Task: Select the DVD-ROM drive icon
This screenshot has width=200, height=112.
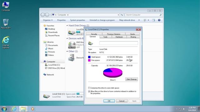Action: coord(72,45)
